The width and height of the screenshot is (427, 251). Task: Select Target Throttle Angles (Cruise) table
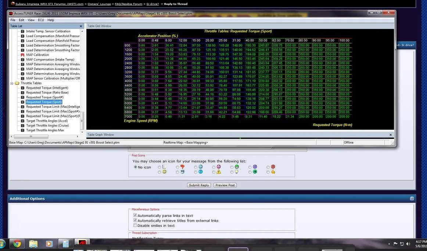coord(47,125)
